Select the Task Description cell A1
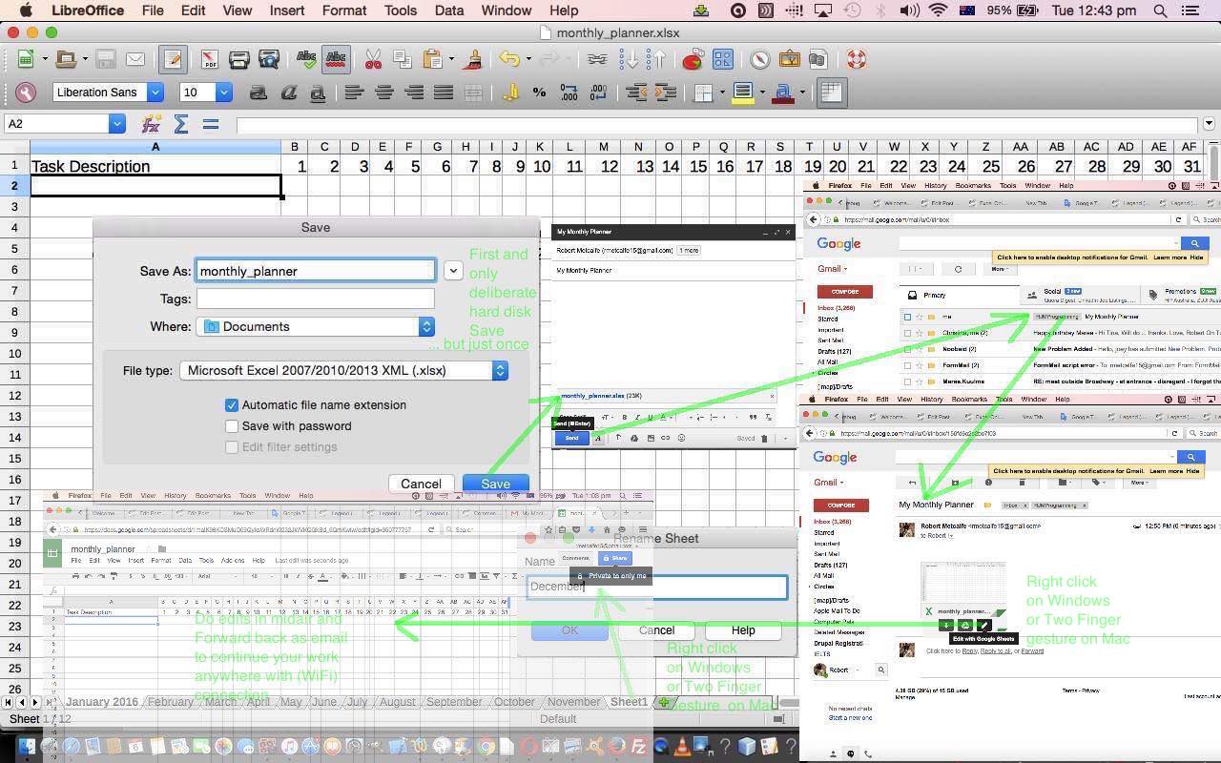Image resolution: width=1221 pixels, height=763 pixels. [x=155, y=166]
